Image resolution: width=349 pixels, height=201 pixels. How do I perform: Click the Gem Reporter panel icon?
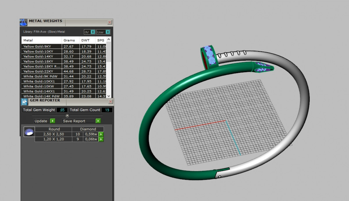(x=24, y=102)
